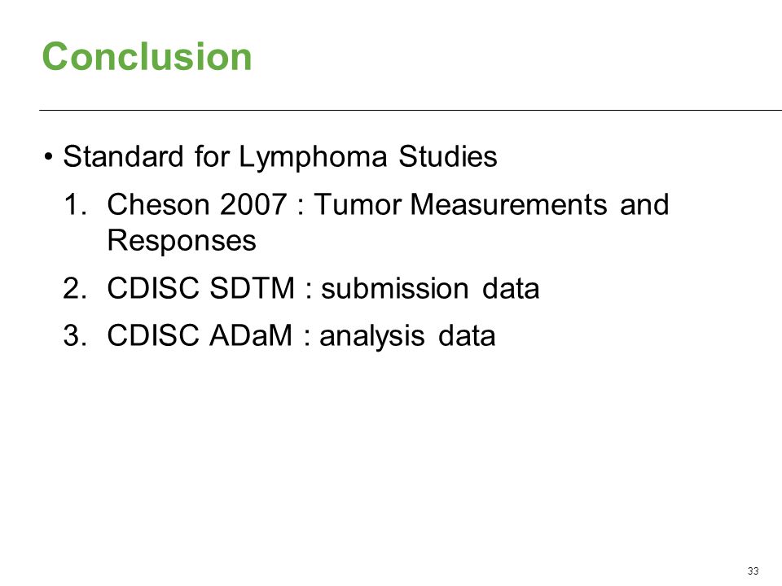The image size is (782, 586).
Task: Click the word and after Measurements
Action: pos(644,205)
